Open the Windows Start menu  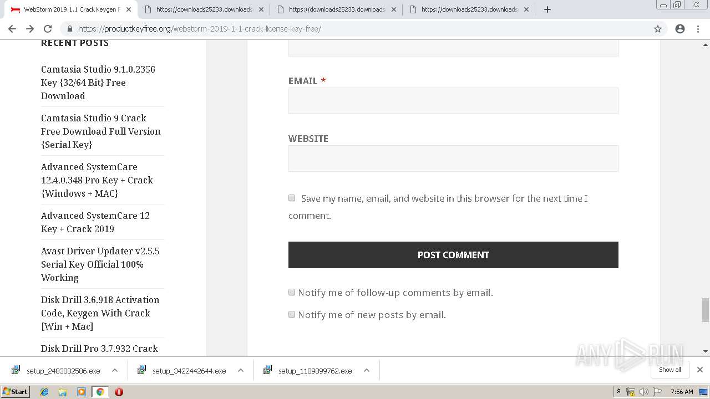[x=16, y=392]
